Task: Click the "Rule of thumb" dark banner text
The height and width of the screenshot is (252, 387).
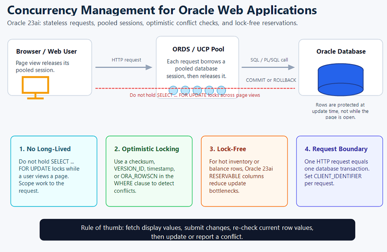Action: (x=197, y=232)
